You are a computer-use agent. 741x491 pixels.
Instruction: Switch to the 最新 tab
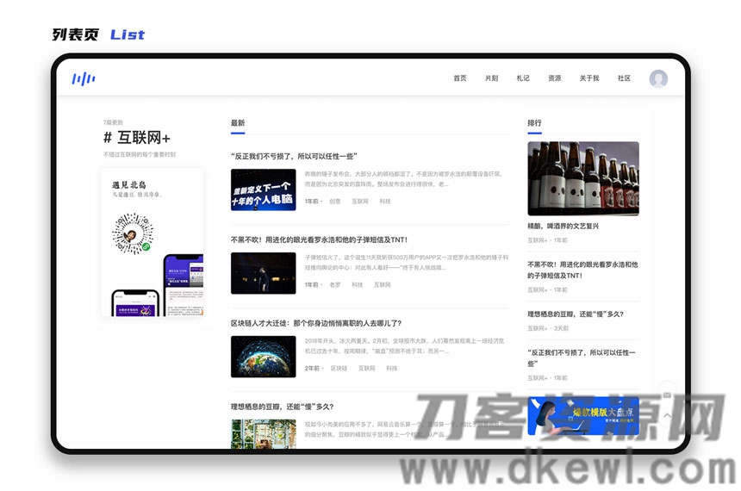[238, 123]
